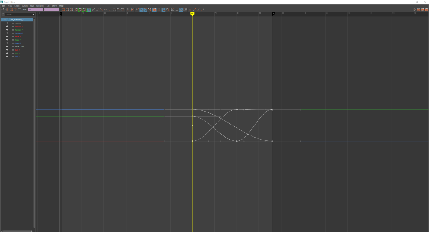Screen dimensions: 429x232
Task: Open the Curves menu
Action: (25, 6)
